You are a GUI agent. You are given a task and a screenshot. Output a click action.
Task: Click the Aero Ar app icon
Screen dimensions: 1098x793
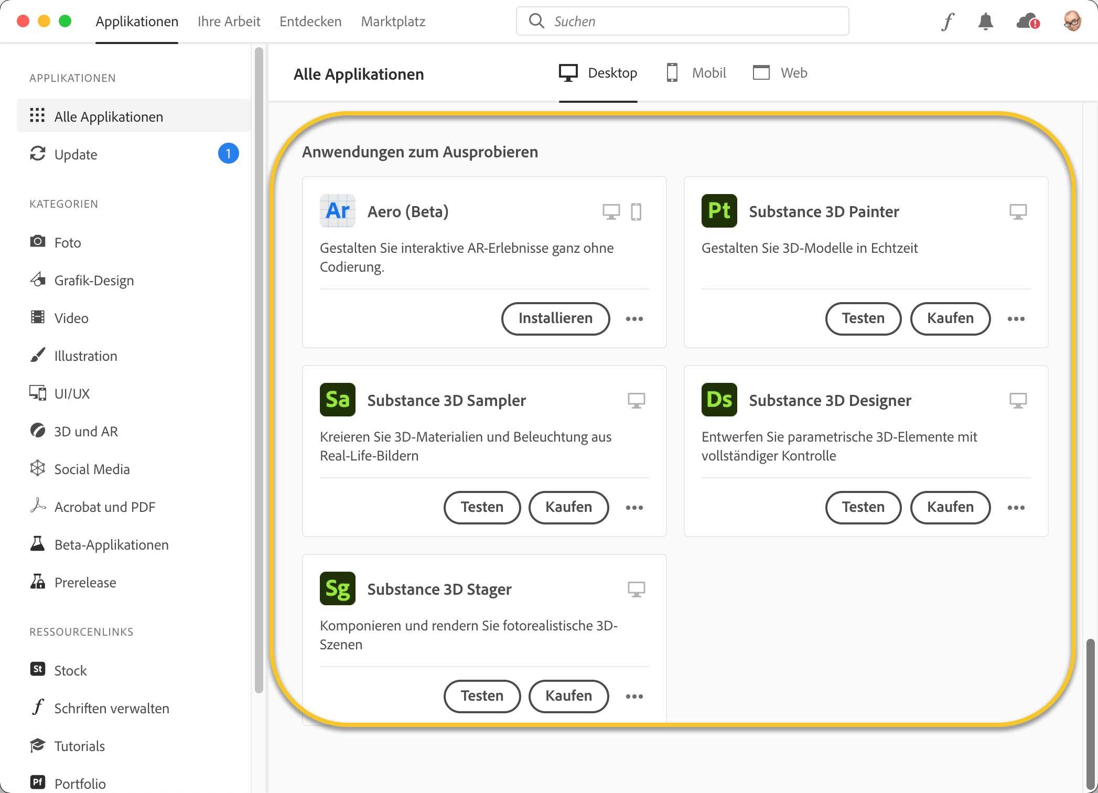pyautogui.click(x=337, y=211)
